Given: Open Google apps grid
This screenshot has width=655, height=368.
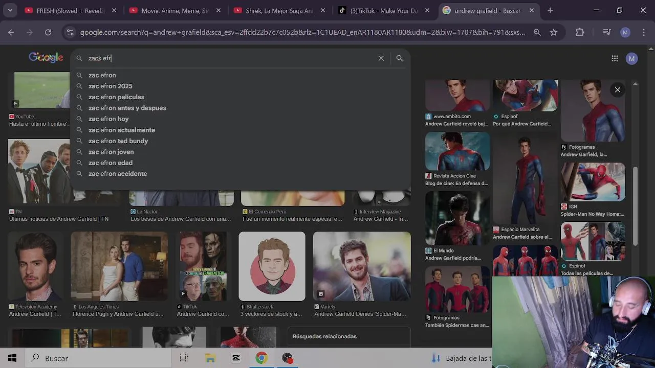Looking at the screenshot, I should [x=615, y=58].
